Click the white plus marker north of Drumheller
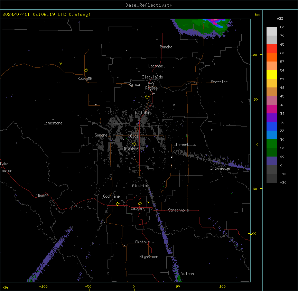This screenshot has width=298, height=291. 212,130
